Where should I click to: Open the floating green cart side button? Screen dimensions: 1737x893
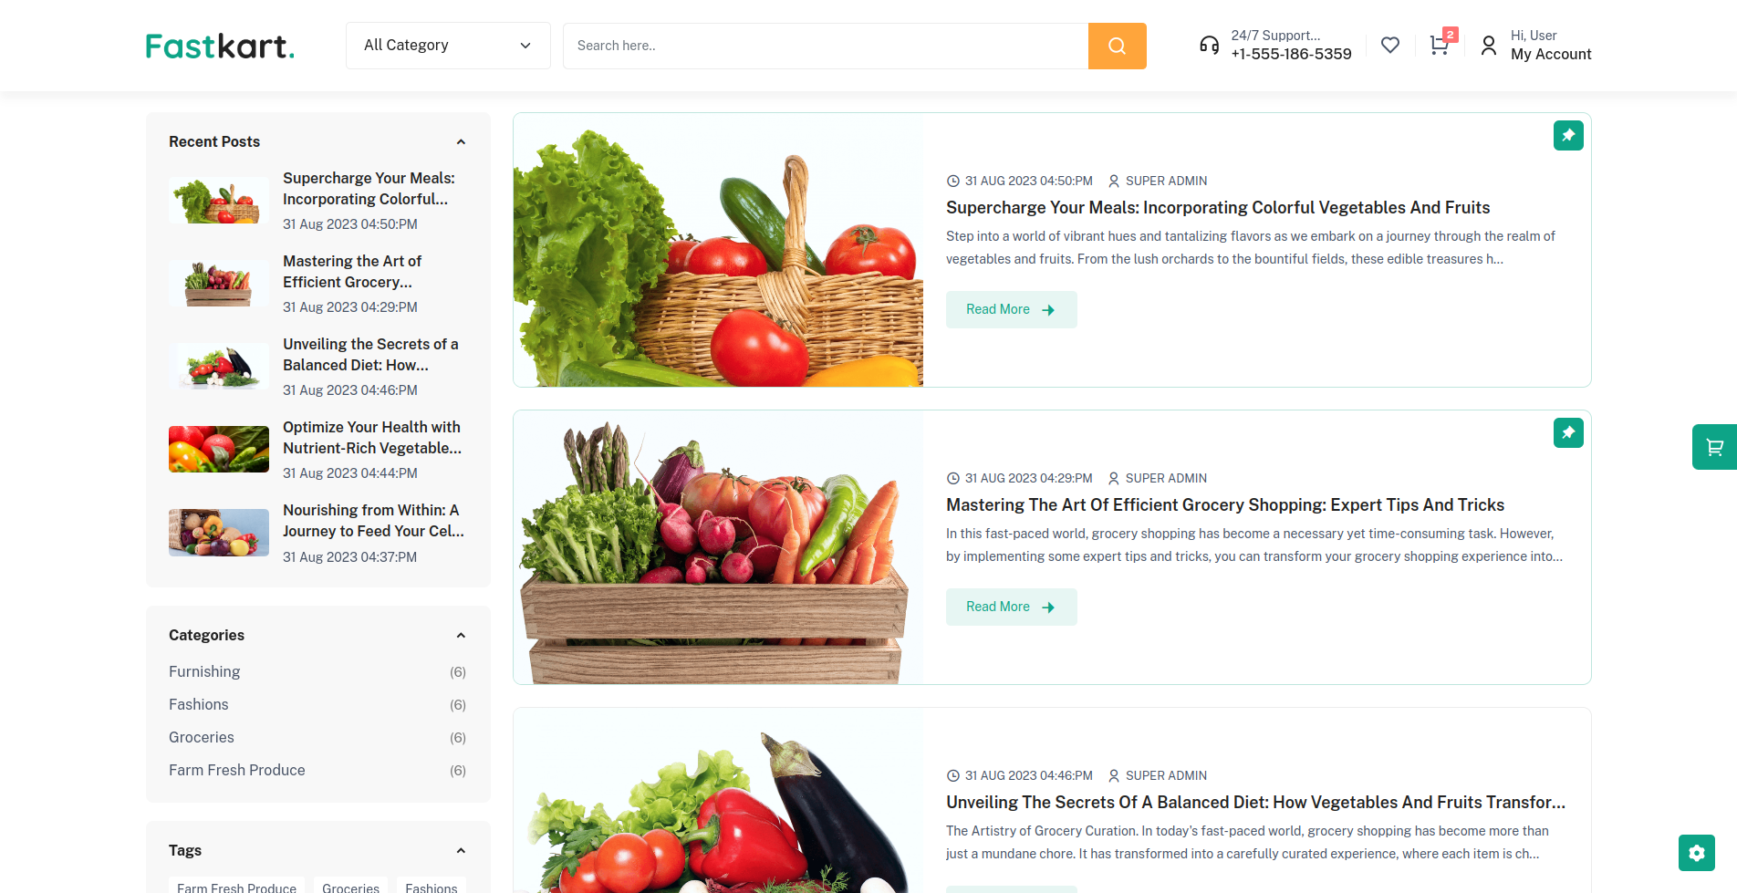click(x=1714, y=447)
